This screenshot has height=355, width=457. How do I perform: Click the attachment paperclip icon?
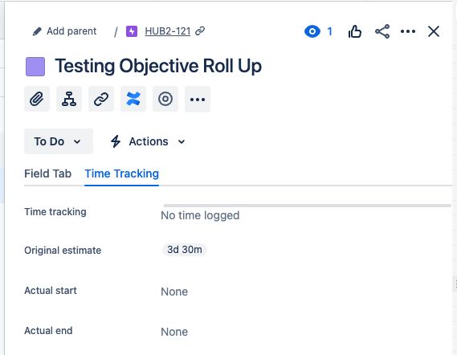click(37, 99)
